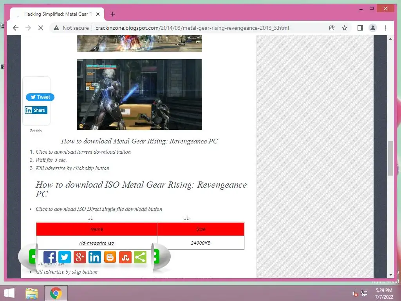Stop loading the page

coord(41,28)
